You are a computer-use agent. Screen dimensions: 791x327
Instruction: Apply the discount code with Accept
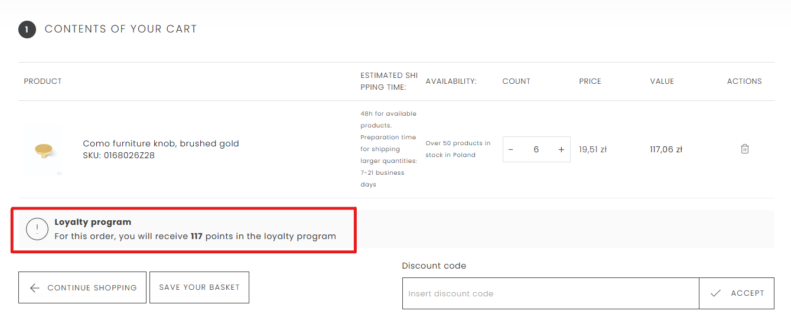(x=737, y=293)
